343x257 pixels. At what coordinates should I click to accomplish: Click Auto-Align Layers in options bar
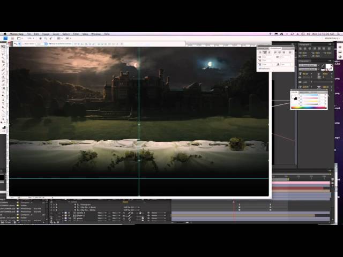122,44
